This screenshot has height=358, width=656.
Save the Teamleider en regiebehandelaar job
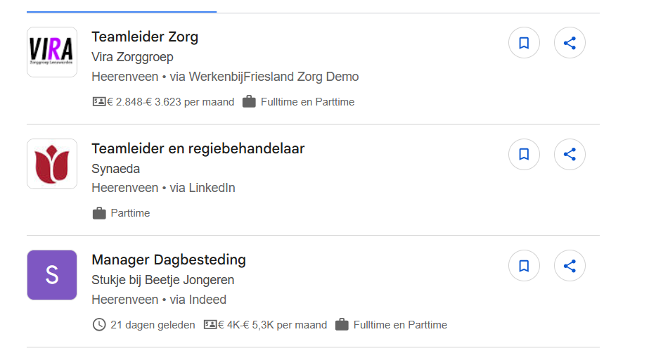524,154
